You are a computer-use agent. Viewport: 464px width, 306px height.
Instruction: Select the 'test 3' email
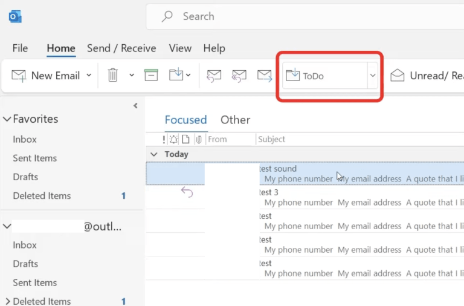coord(304,197)
